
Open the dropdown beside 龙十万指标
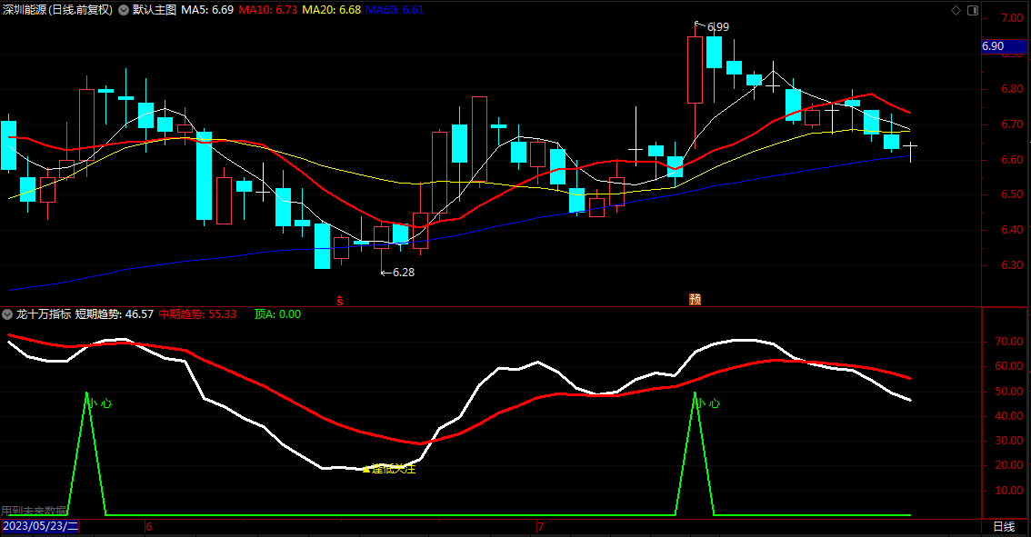(7, 314)
